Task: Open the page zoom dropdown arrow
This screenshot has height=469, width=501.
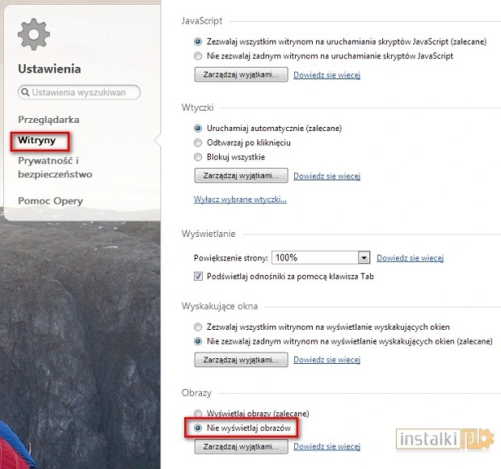Action: (x=364, y=258)
